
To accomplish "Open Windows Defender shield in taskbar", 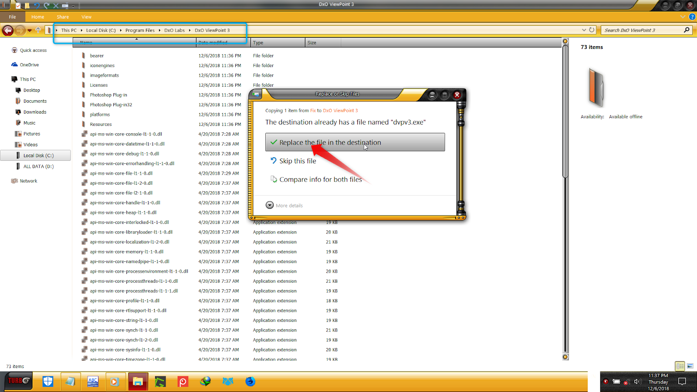I will pos(48,382).
